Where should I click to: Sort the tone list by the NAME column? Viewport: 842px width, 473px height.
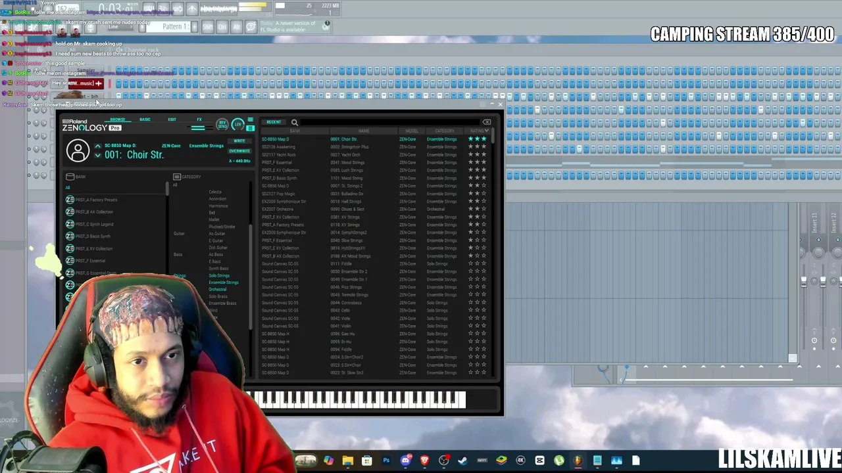click(363, 131)
